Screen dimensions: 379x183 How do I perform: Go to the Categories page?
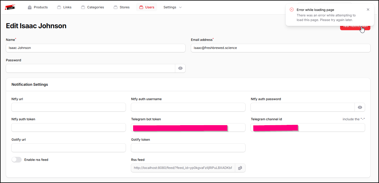pyautogui.click(x=95, y=7)
